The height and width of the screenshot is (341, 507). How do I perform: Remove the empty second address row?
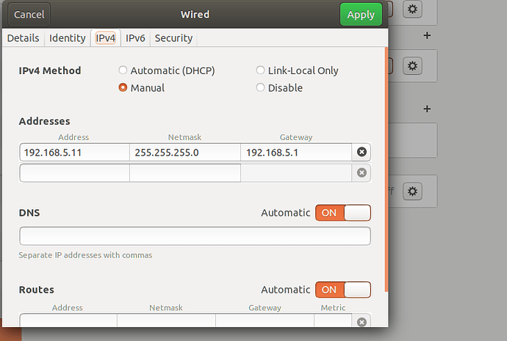pyautogui.click(x=362, y=172)
